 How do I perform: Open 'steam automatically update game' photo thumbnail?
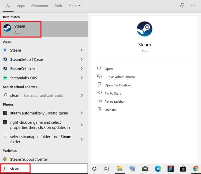pyautogui.click(x=5, y=113)
